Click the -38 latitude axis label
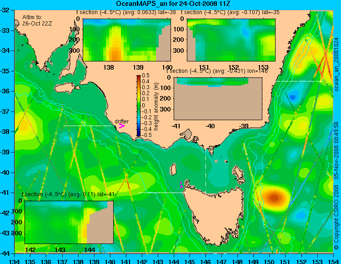 [x=5, y=132]
